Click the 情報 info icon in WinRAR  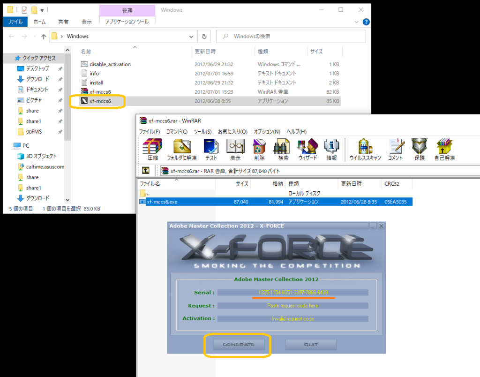[x=331, y=150]
